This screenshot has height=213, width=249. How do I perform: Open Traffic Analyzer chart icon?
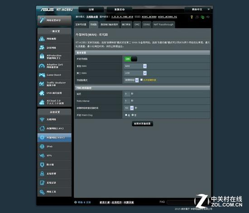pos(42,84)
